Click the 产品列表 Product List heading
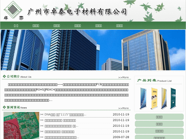This screenshot has width=186, height=139. tap(155, 80)
